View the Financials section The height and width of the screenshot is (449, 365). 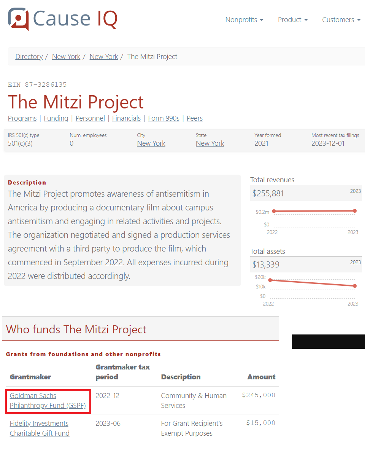pos(127,118)
